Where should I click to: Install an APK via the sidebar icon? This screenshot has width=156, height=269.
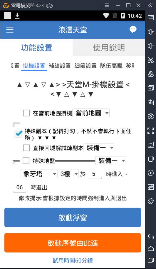(150, 102)
